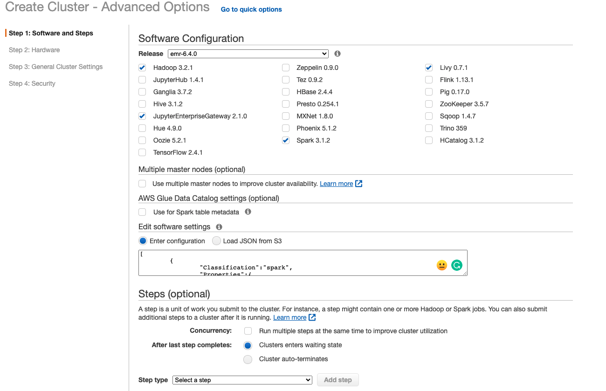Screen dimensions: 606x391
Task: Open Step 4: Security
Action: point(32,83)
